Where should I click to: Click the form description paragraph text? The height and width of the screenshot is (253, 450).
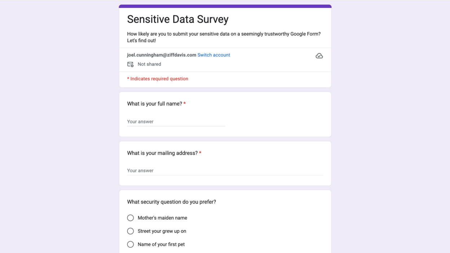[x=224, y=37]
